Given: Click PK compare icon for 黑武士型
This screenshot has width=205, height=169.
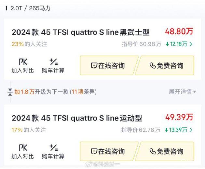Looking at the screenshot, I should (x=23, y=62).
